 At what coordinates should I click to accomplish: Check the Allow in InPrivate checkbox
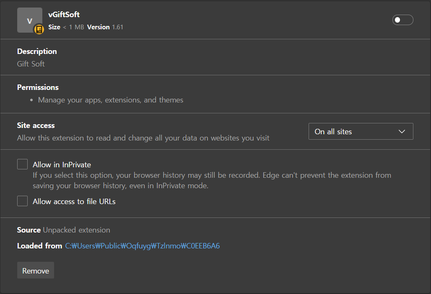pyautogui.click(x=22, y=164)
